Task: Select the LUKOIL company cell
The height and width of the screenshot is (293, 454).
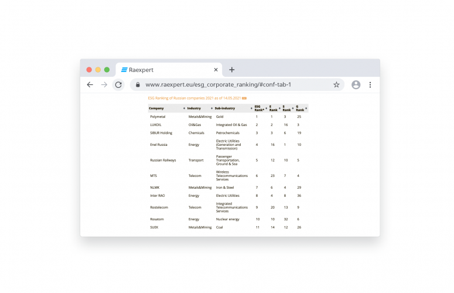Action: [x=156, y=125]
